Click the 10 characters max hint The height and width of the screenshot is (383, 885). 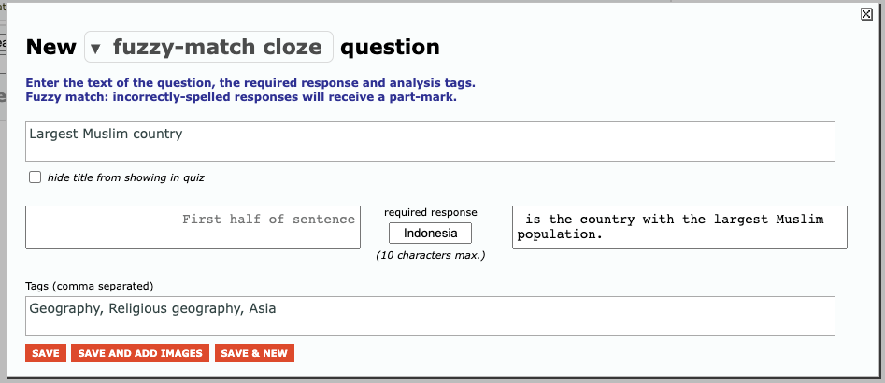(430, 255)
